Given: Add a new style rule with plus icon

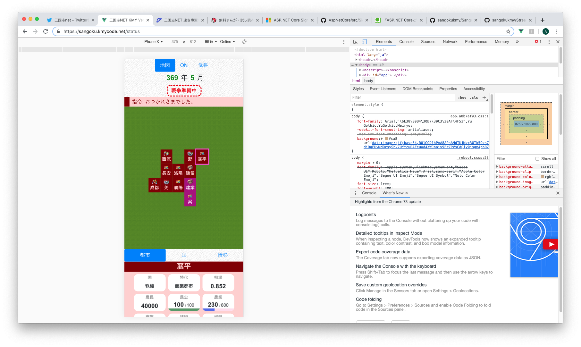Looking at the screenshot, I should 484,97.
